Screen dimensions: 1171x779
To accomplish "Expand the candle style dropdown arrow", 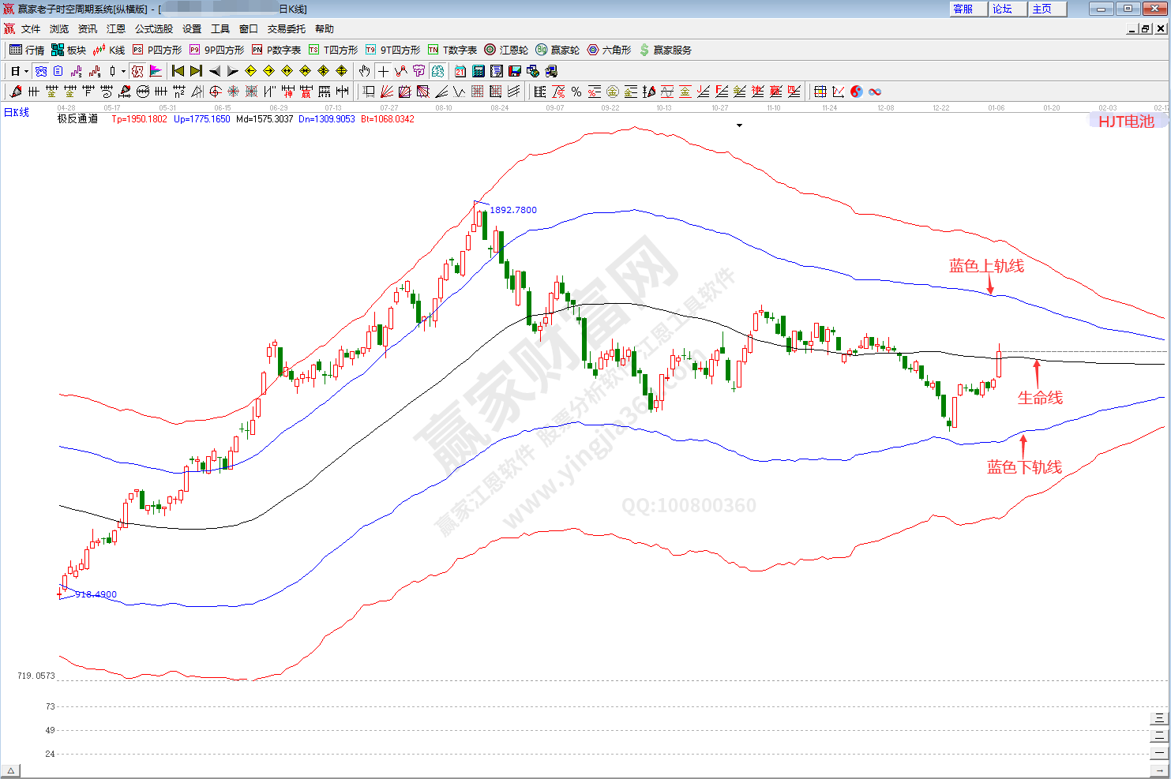I will tap(123, 71).
